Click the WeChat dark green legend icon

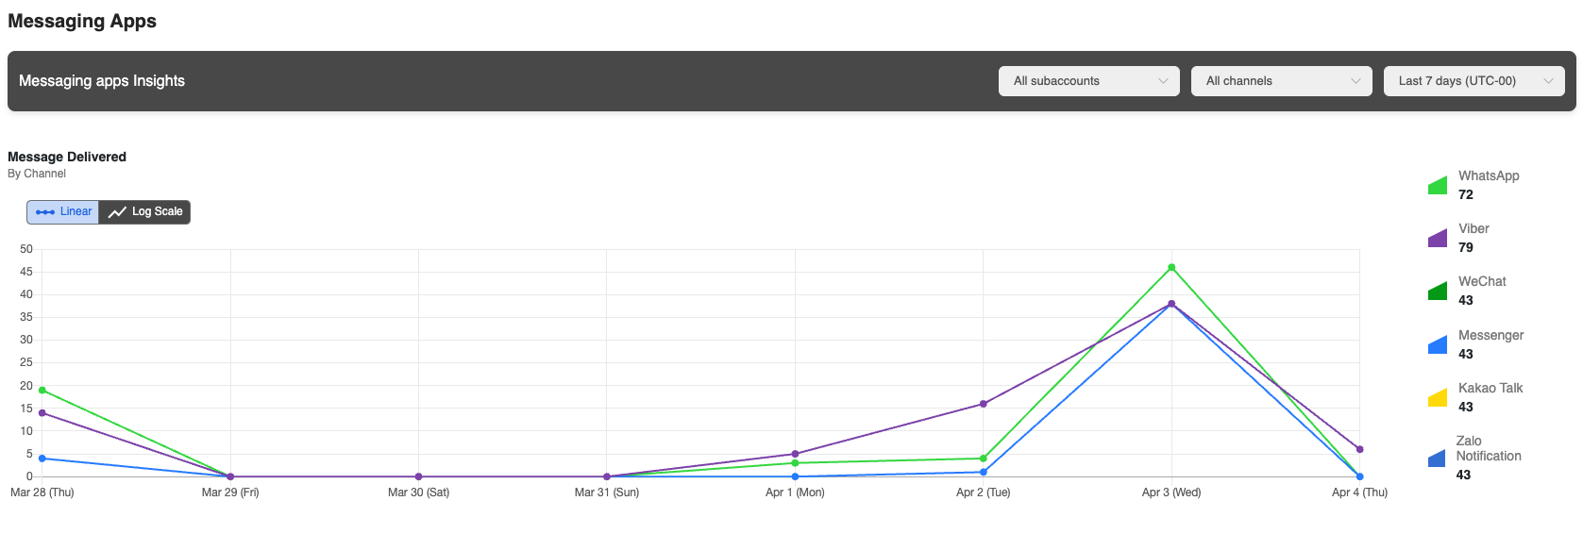tap(1438, 292)
